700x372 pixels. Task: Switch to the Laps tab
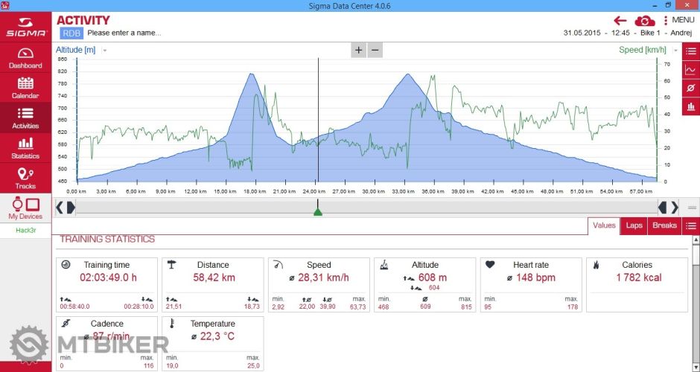point(634,225)
